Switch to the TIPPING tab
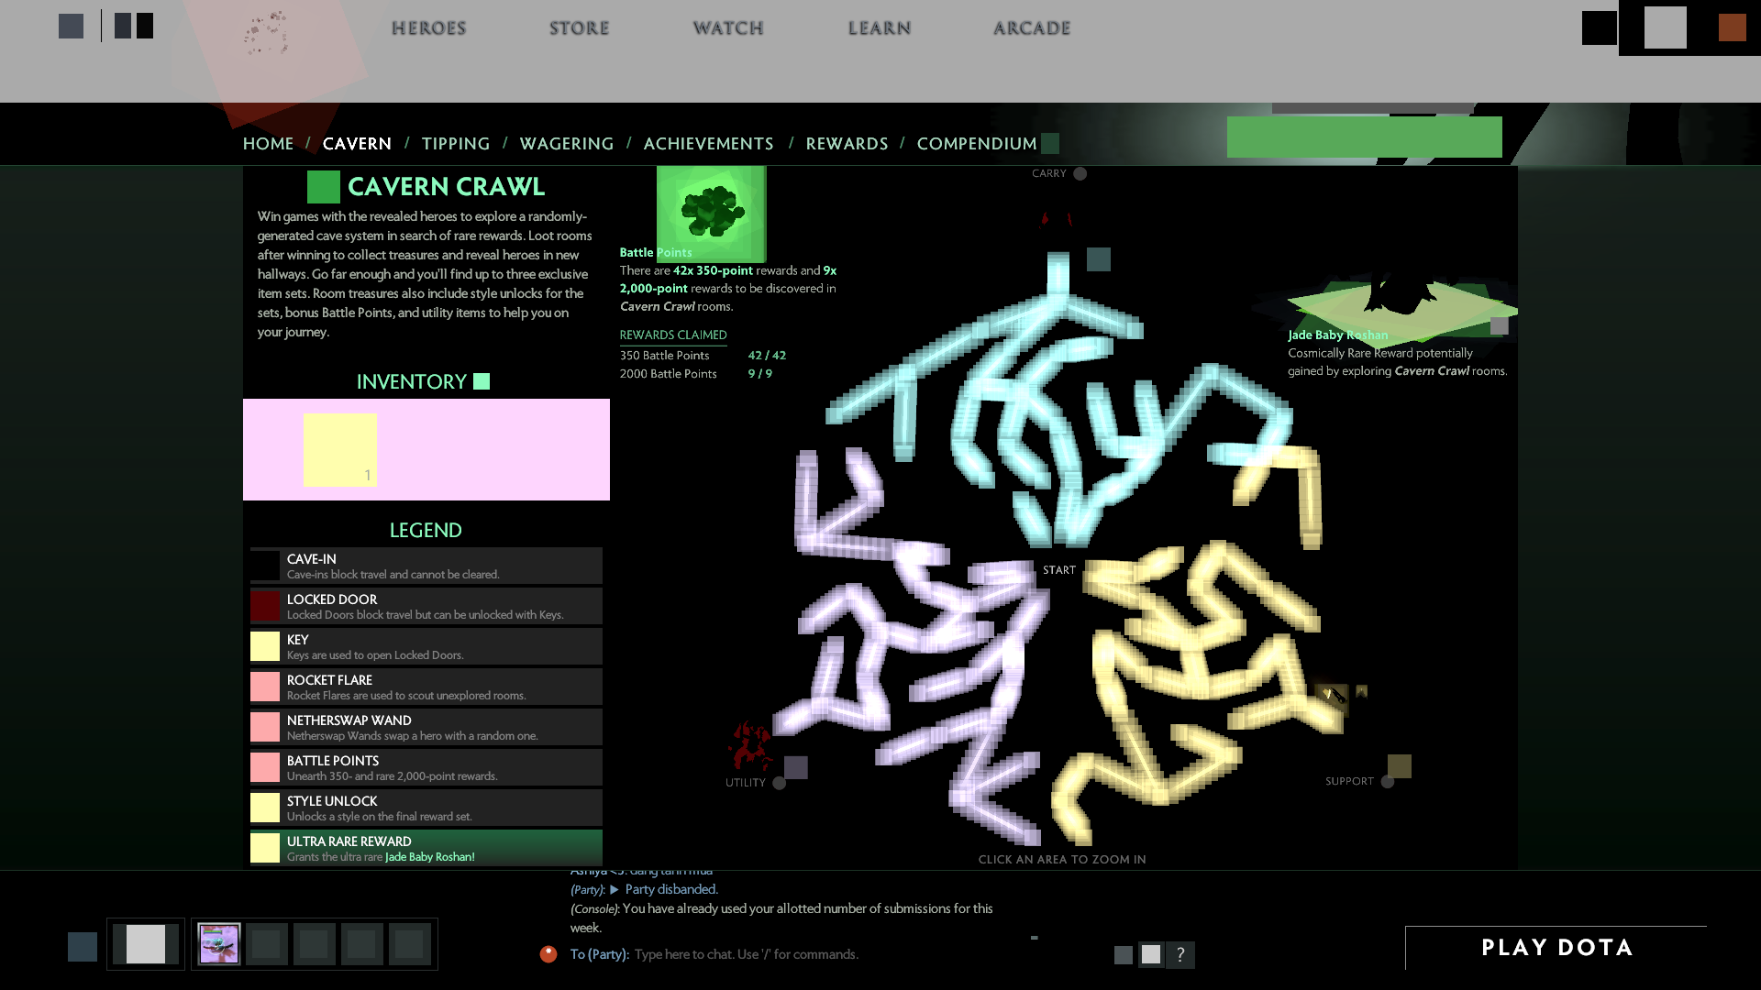 coord(456,143)
